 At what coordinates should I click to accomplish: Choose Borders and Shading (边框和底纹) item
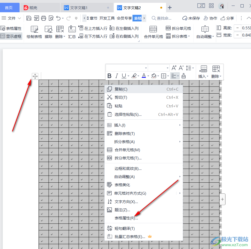[144, 168]
